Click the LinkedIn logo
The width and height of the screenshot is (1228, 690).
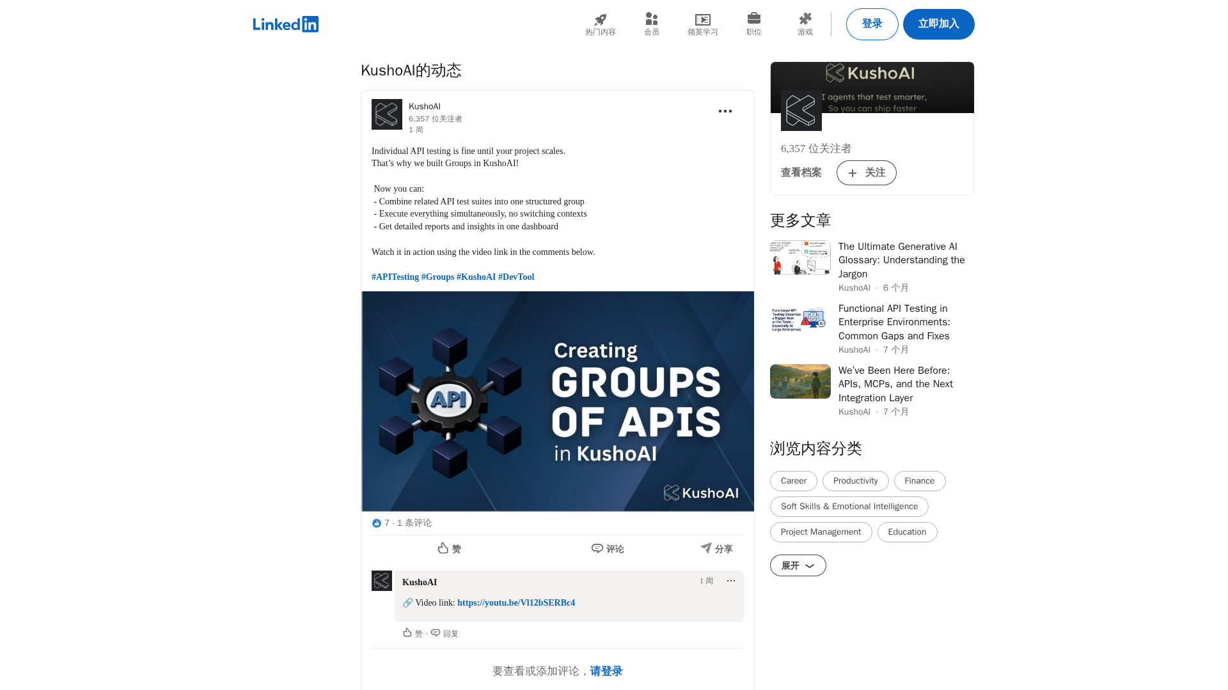[285, 24]
